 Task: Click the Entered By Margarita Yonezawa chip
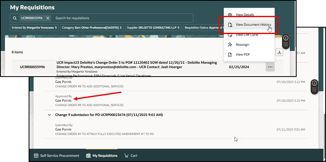click(34, 28)
